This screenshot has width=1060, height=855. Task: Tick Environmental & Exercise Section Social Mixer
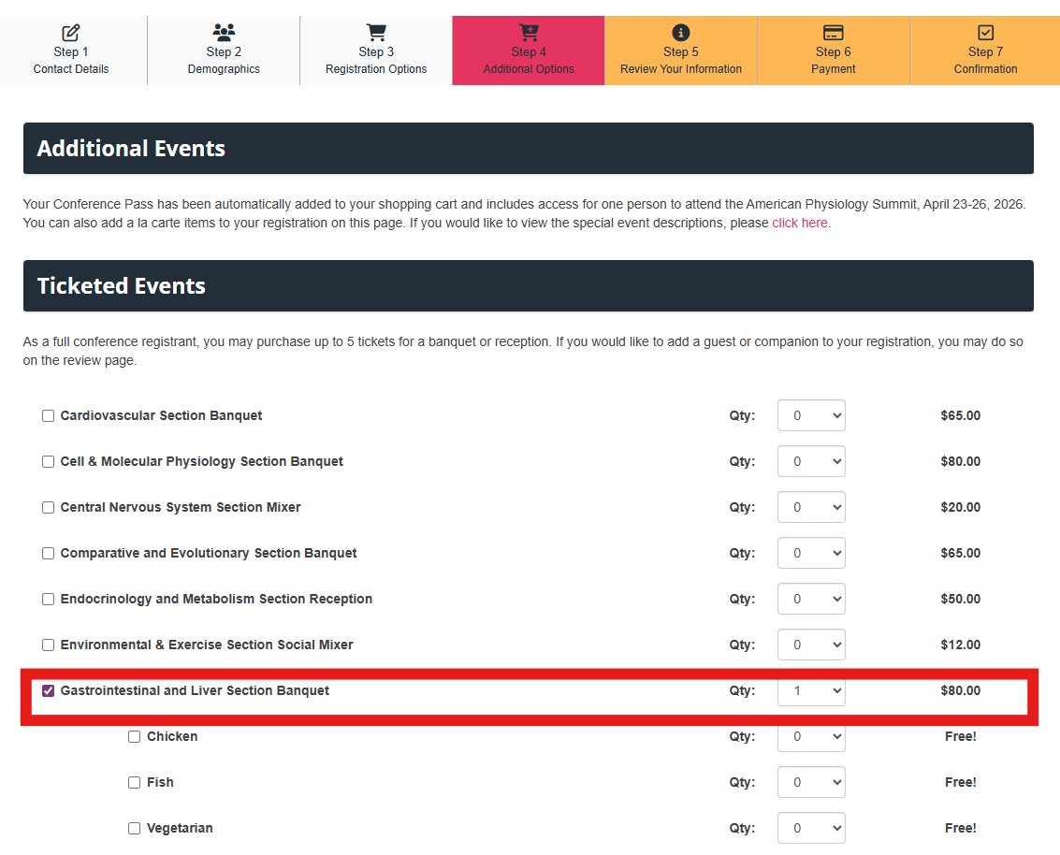(x=48, y=645)
